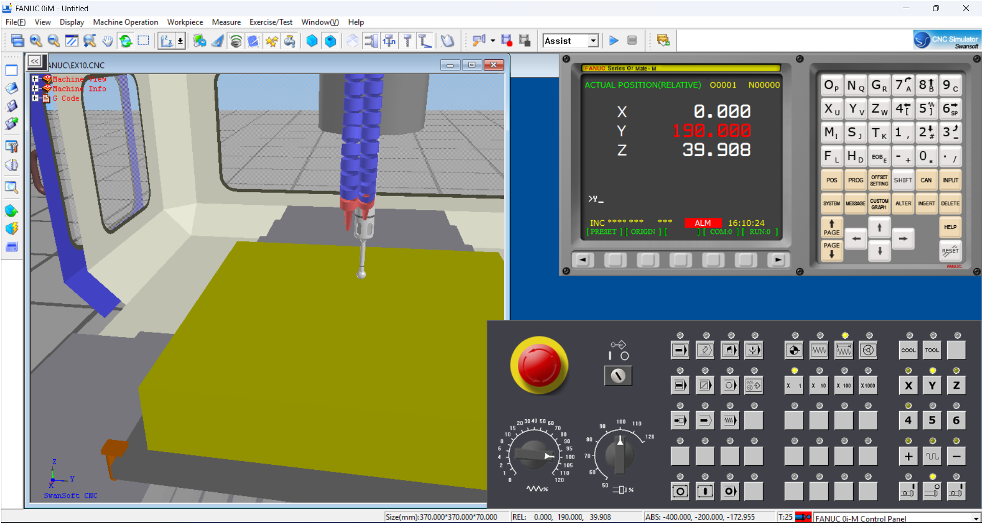
Task: Click the minus direction jog button
Action: (956, 457)
